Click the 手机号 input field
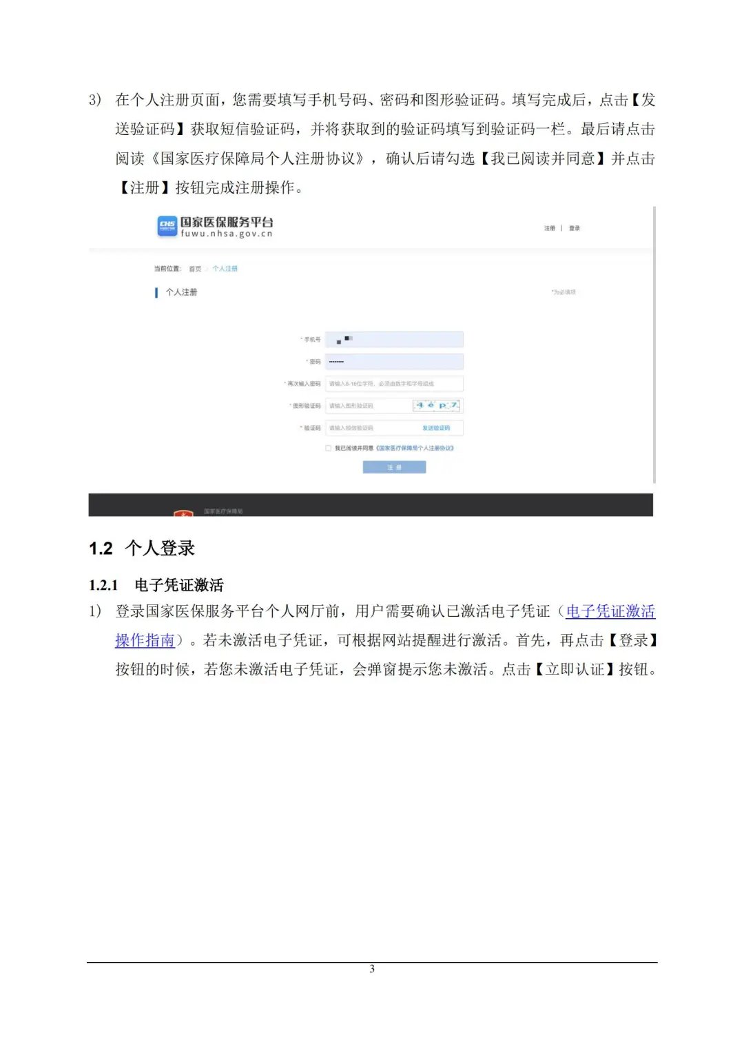This screenshot has height=1053, width=744. tap(394, 339)
